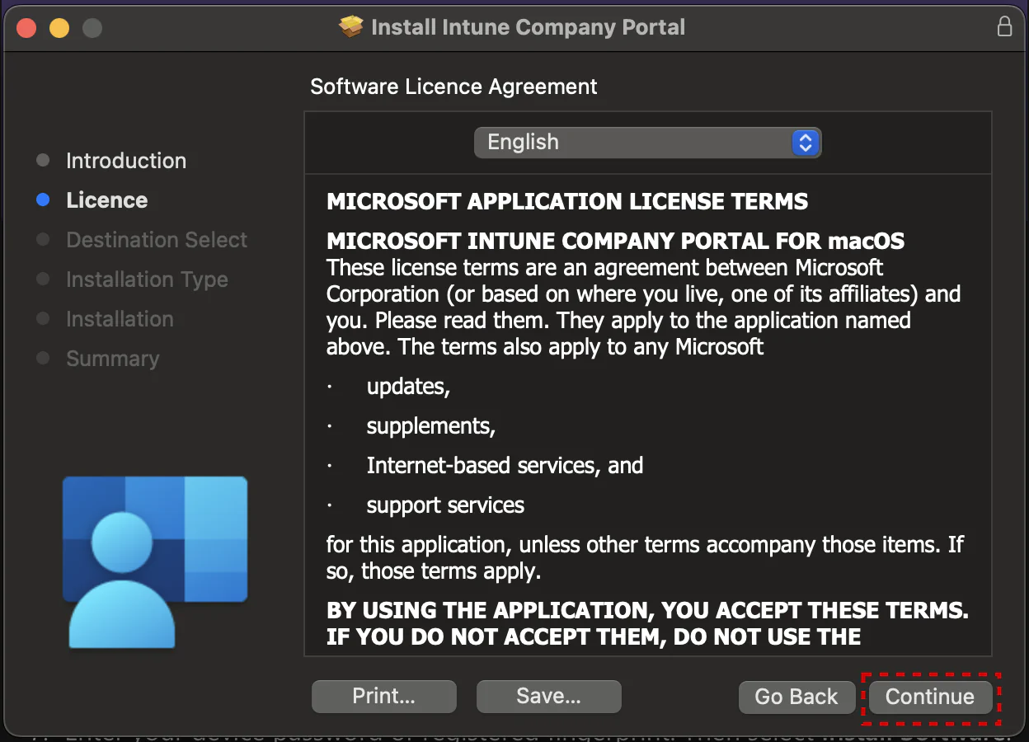
Task: Click the Install Intune Company Portal title
Action: pos(529,27)
